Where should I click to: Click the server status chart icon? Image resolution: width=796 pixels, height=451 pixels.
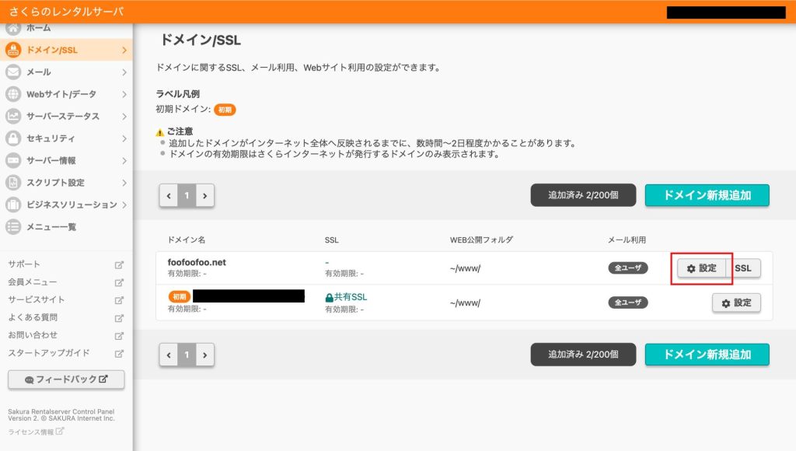pos(13,117)
